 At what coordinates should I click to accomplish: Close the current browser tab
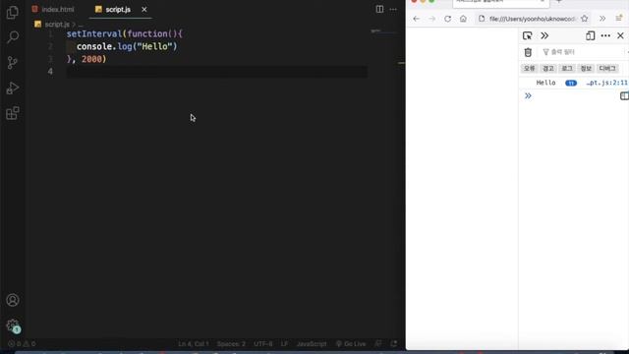pos(543,2)
